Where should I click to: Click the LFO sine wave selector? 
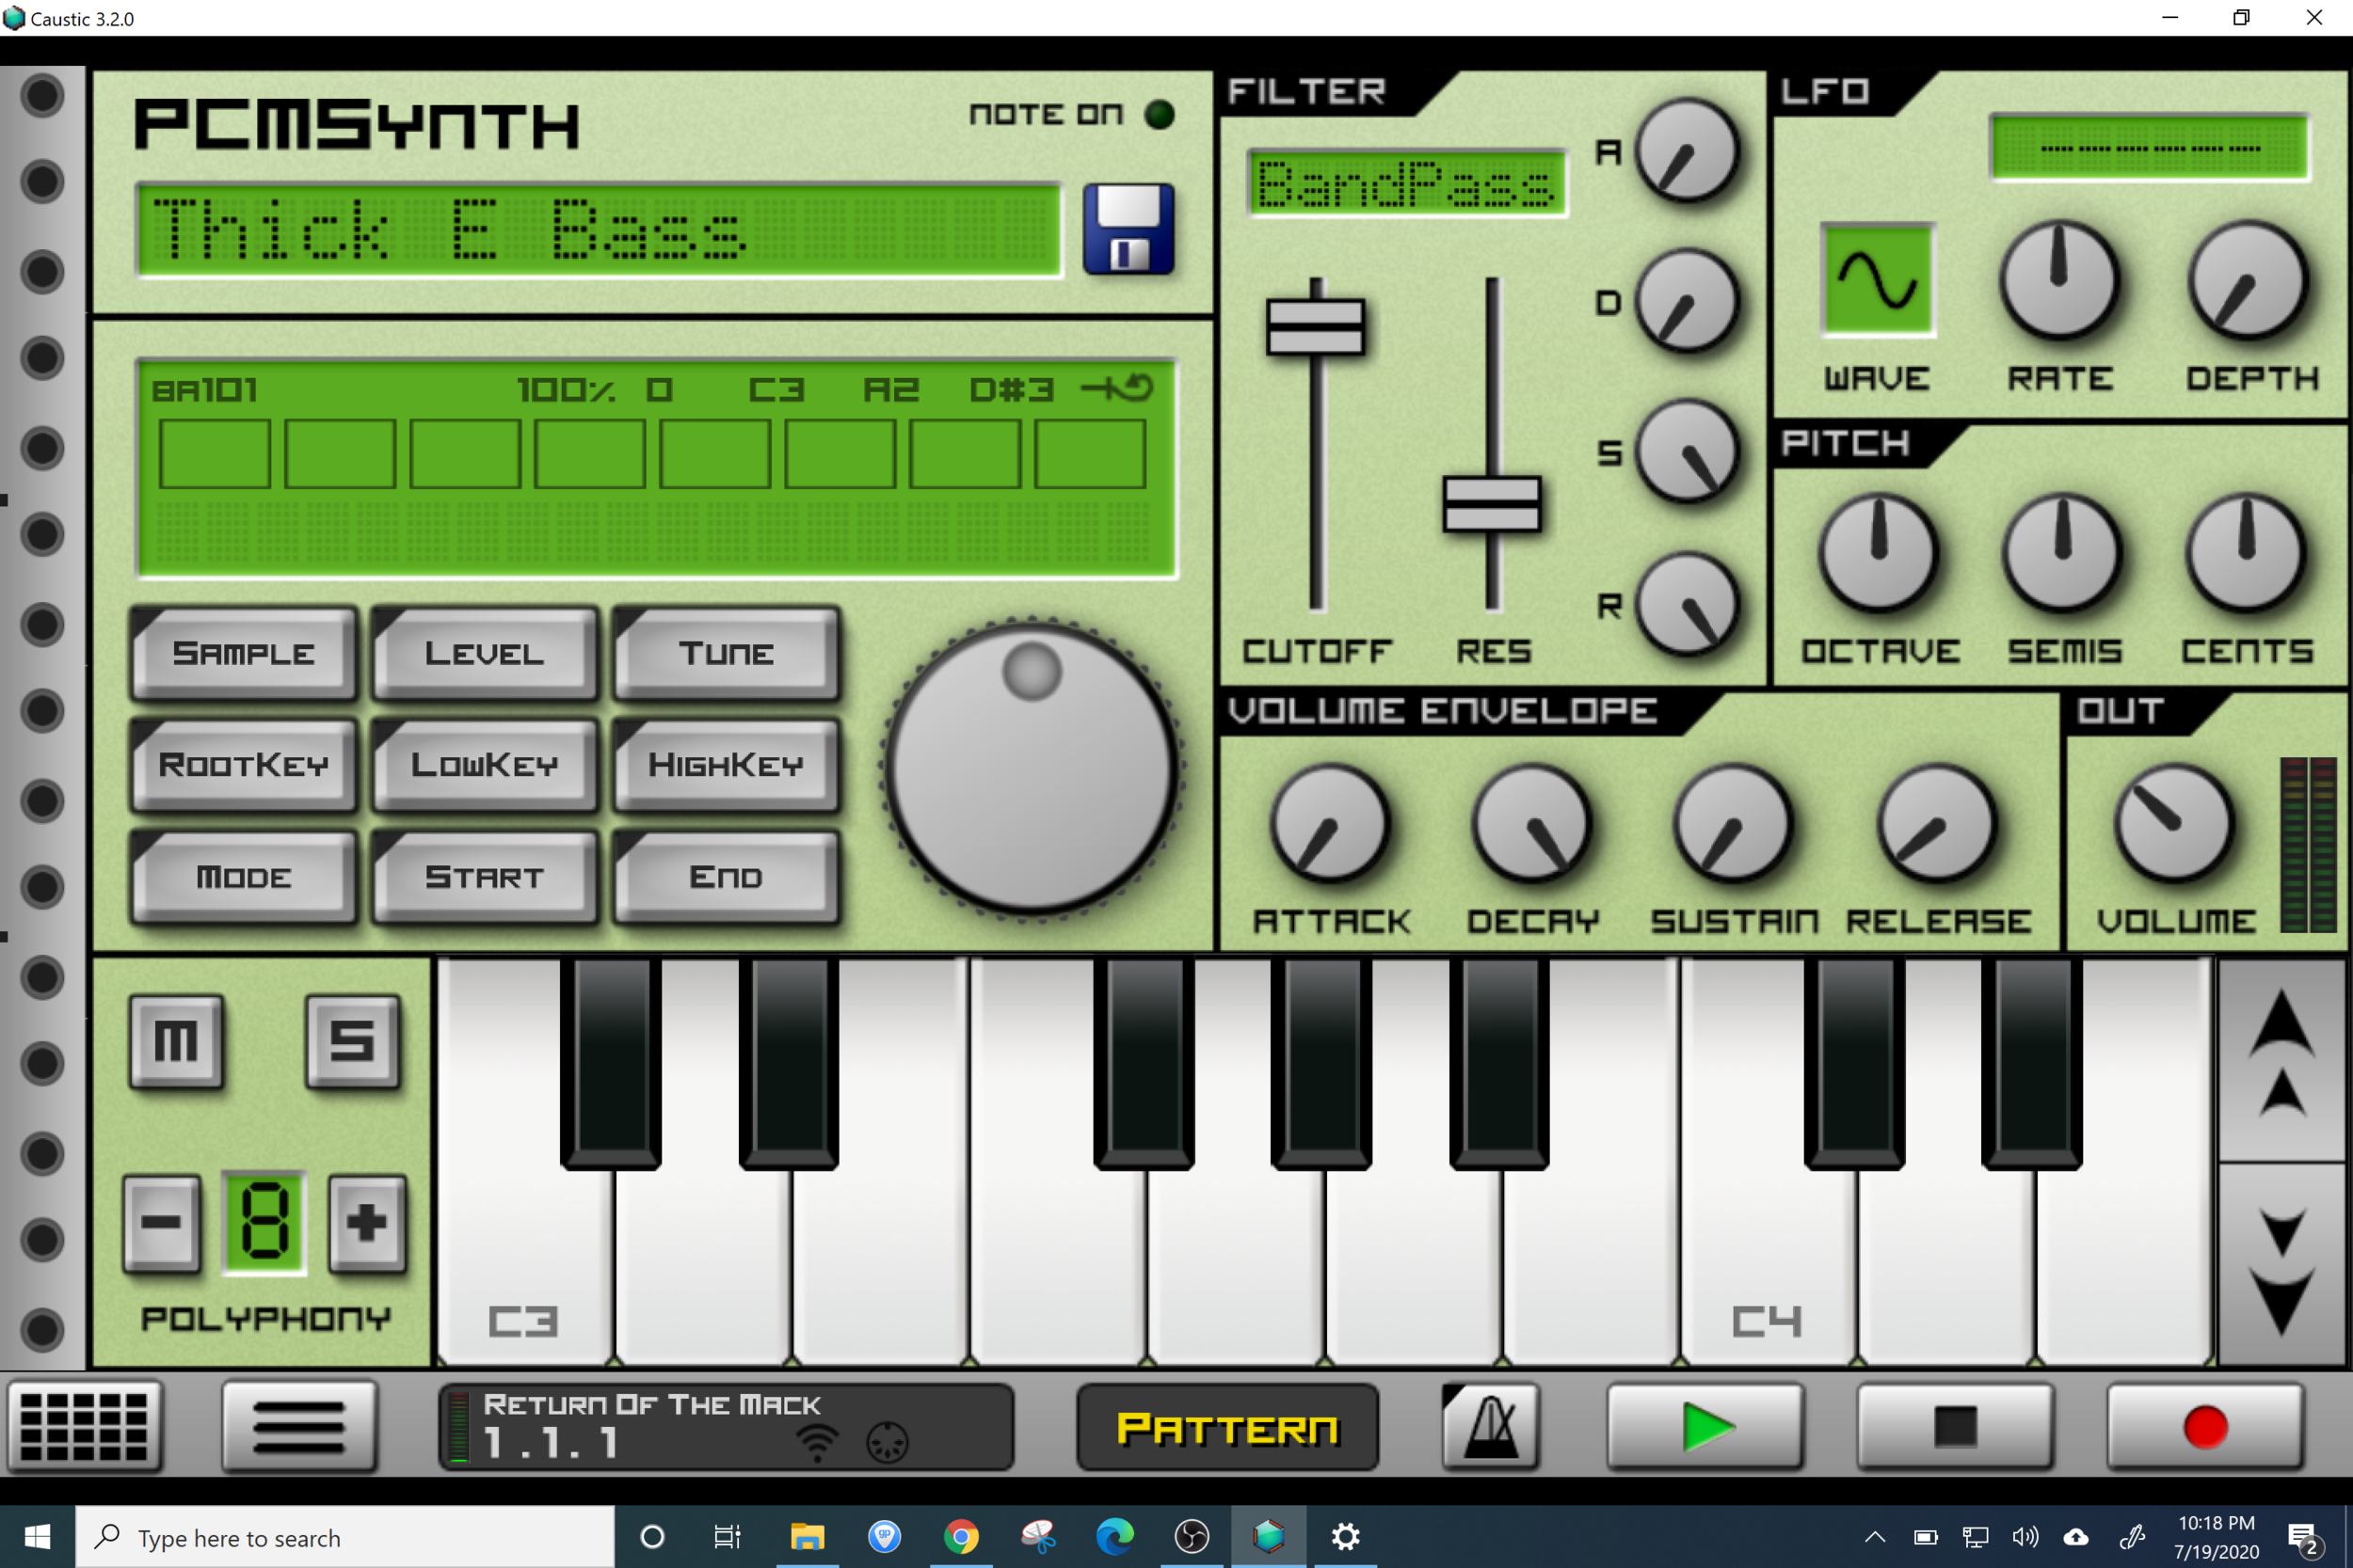tap(1878, 280)
